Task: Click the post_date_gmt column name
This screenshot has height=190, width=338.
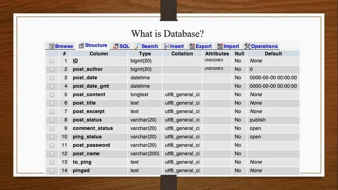Action: tap(91, 86)
